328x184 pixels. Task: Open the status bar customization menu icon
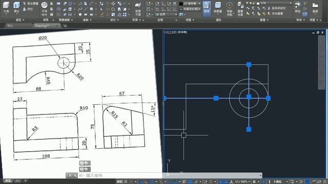pyautogui.click(x=325, y=182)
